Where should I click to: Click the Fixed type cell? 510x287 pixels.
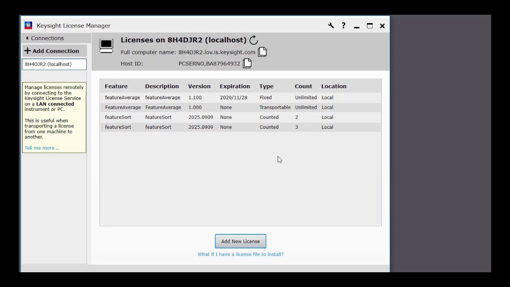266,98
